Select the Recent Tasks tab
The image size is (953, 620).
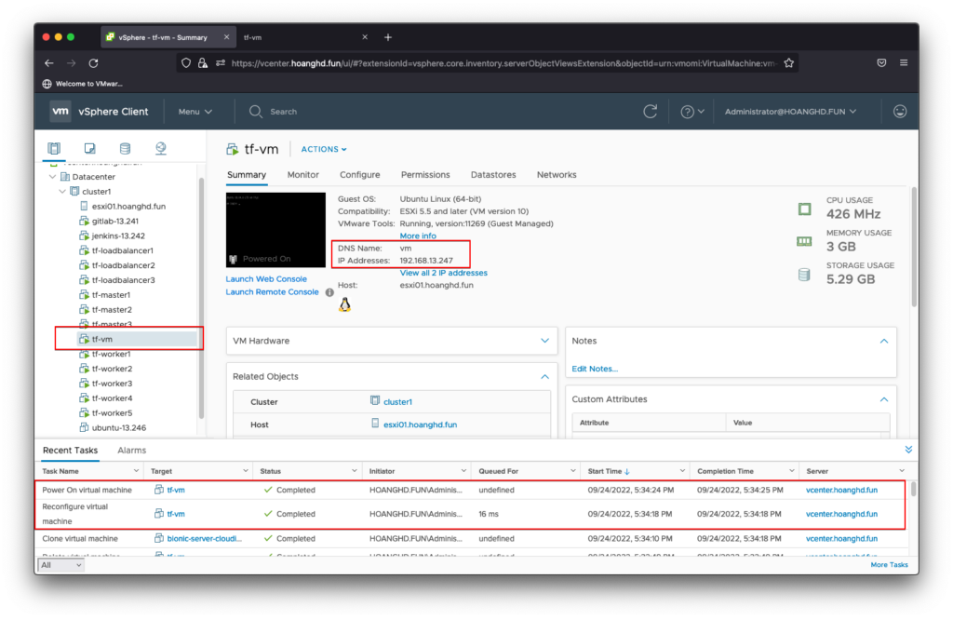pyautogui.click(x=70, y=451)
